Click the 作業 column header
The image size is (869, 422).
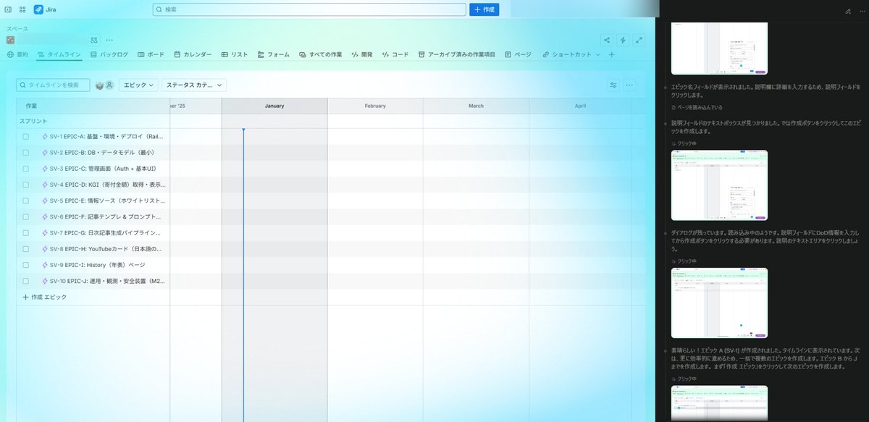(31, 106)
